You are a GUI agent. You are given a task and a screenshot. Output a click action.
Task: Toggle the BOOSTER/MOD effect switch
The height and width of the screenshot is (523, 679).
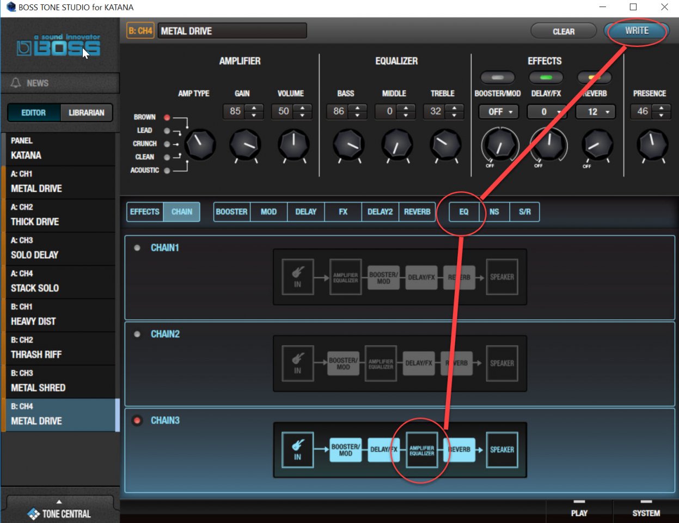[498, 77]
